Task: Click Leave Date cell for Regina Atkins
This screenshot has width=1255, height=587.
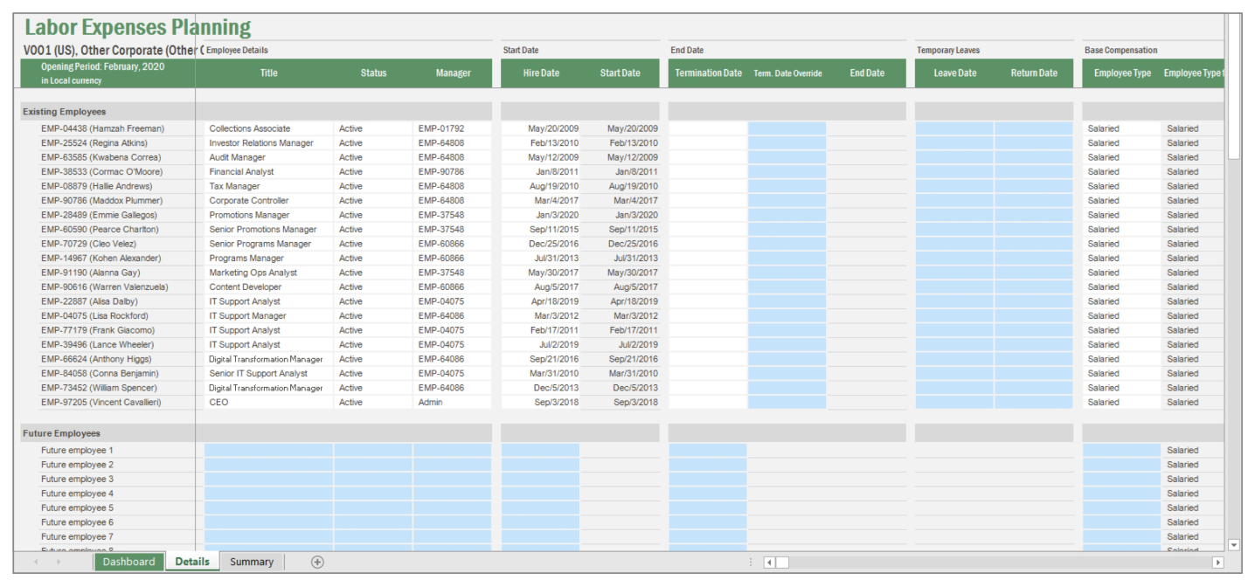Action: [955, 143]
